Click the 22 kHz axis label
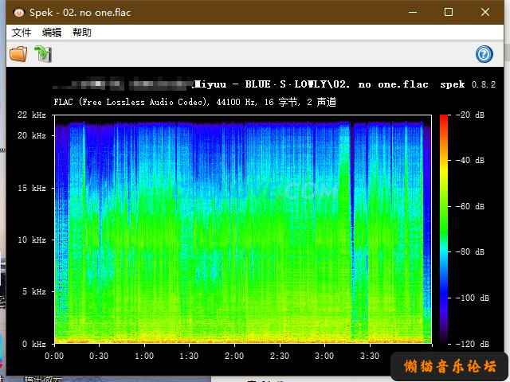The image size is (510, 382). click(x=32, y=115)
